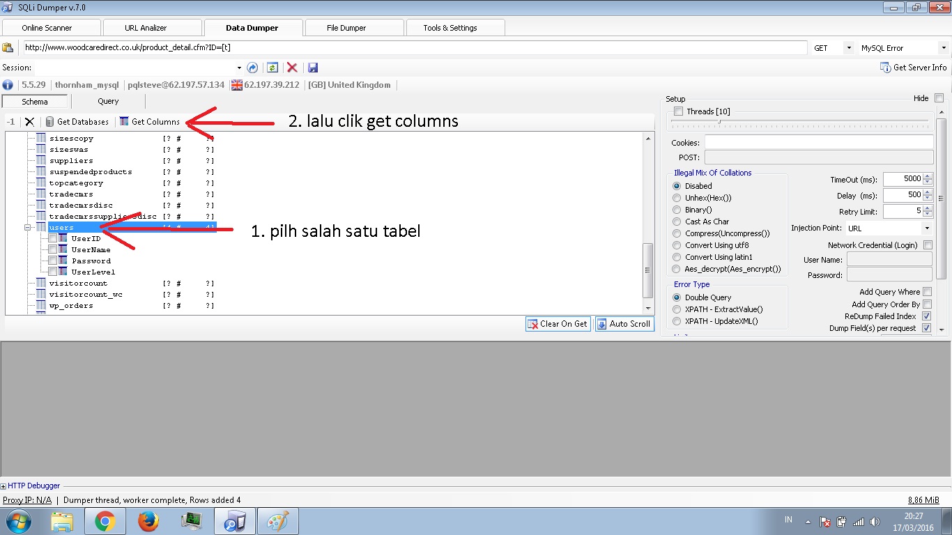The height and width of the screenshot is (535, 952).
Task: Tick the UserName column checkbox
Action: [x=53, y=249]
